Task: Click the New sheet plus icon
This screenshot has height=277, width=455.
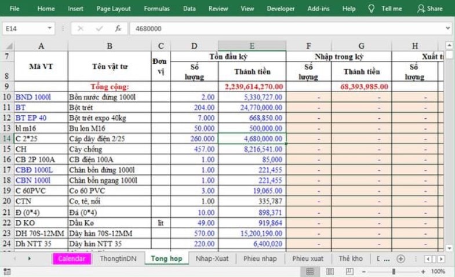Action: (x=401, y=258)
